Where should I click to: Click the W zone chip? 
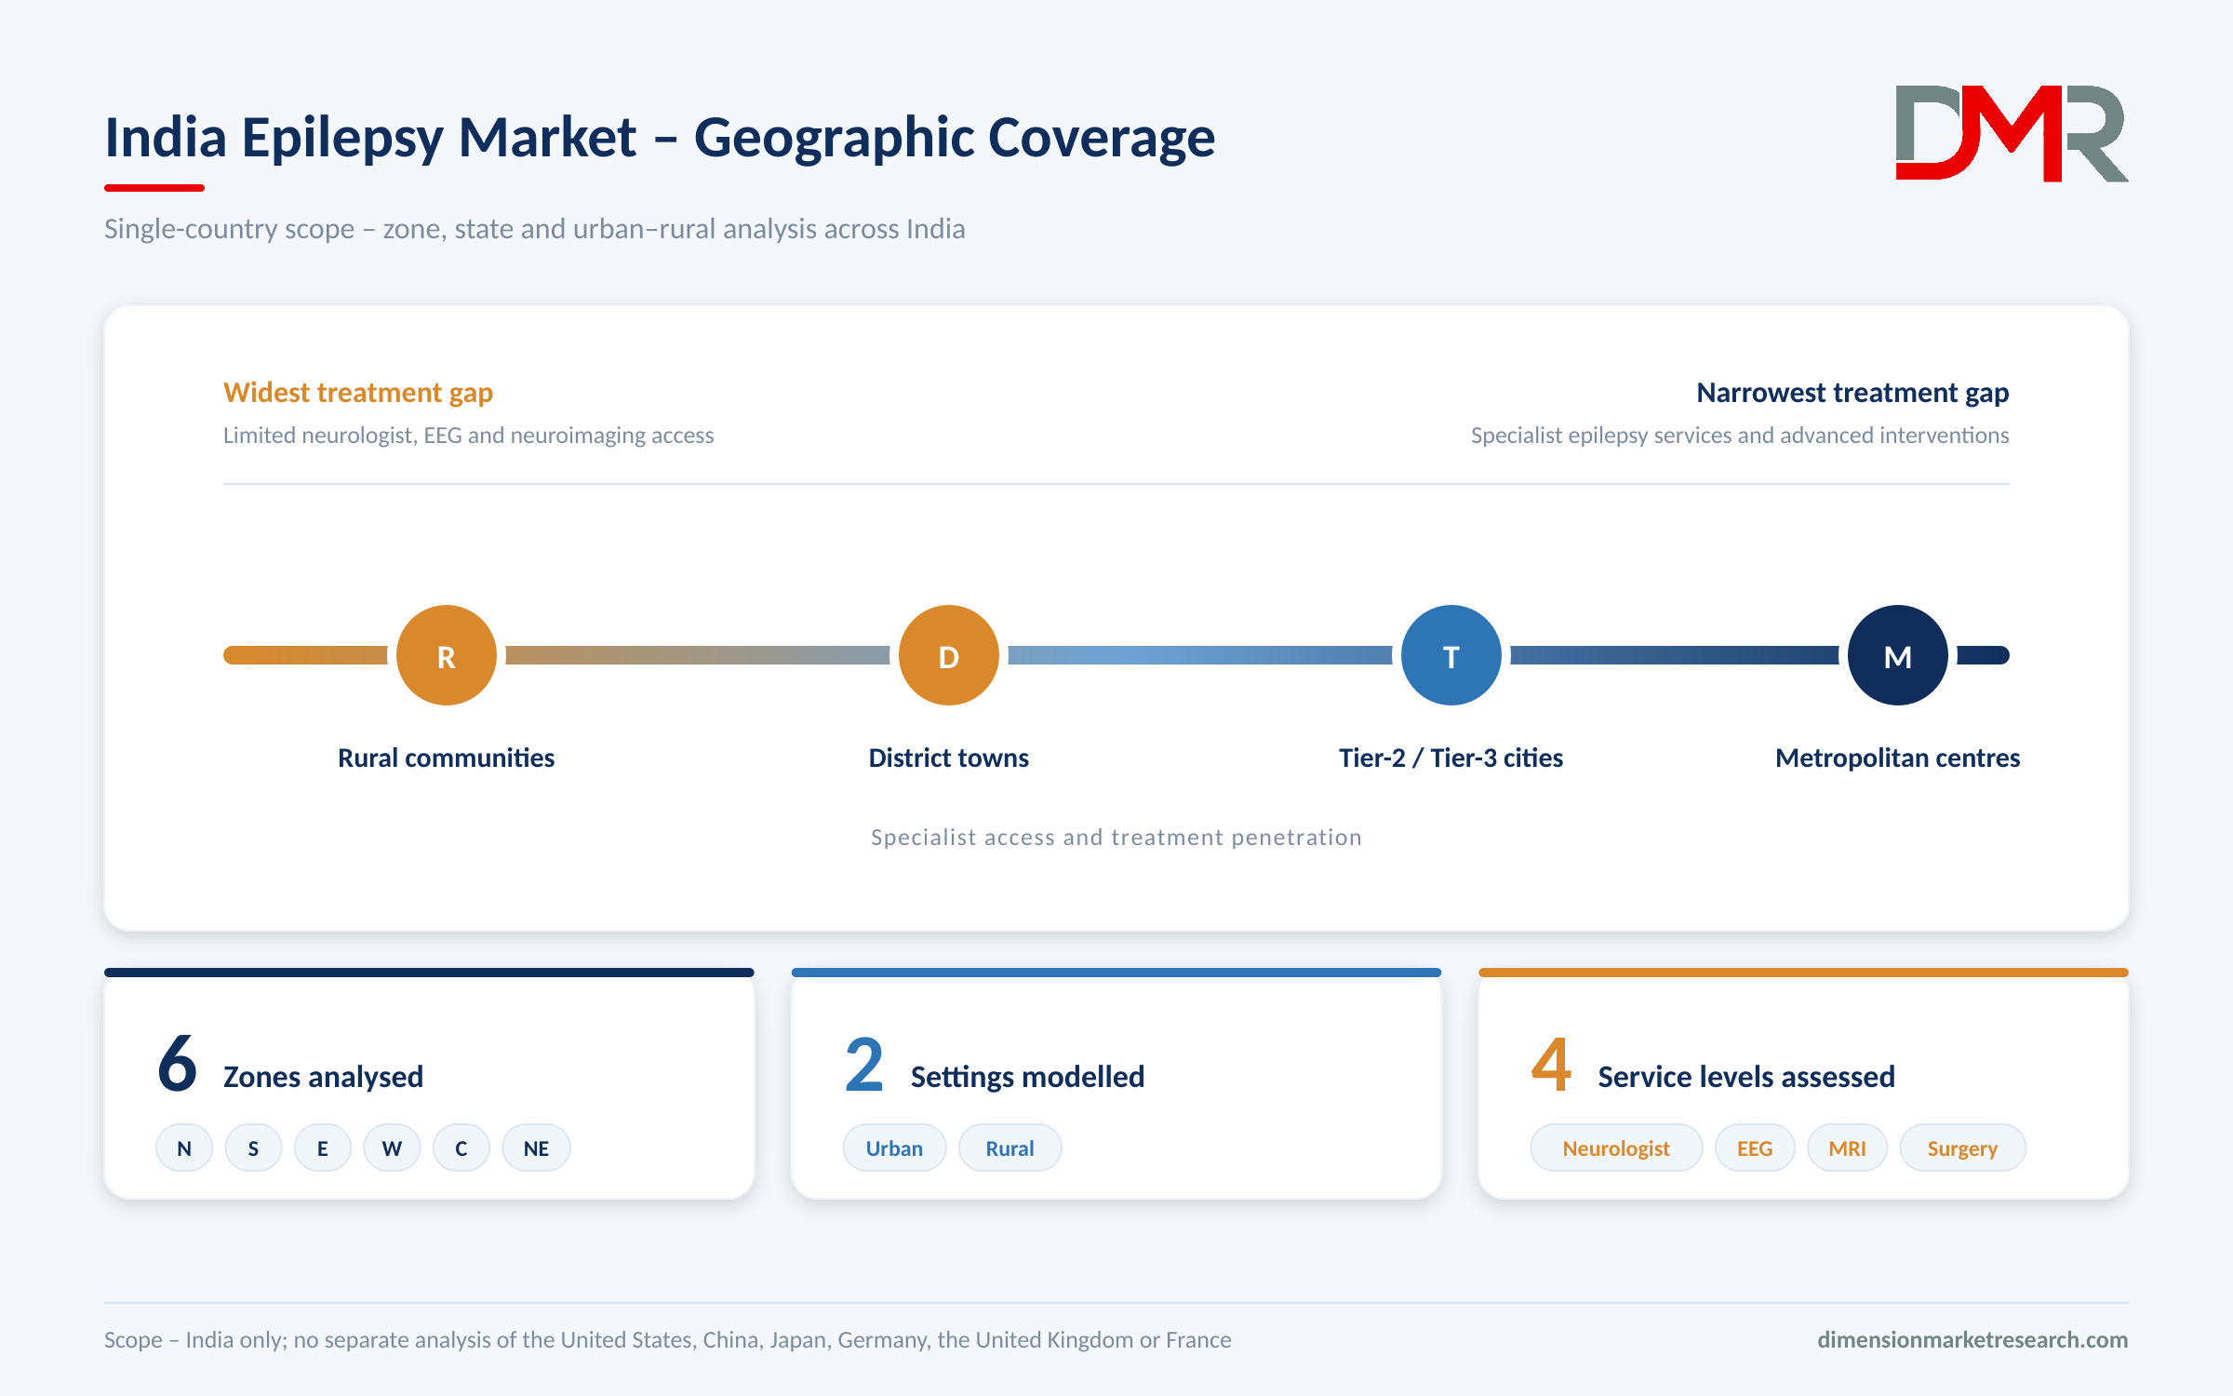pos(392,1148)
